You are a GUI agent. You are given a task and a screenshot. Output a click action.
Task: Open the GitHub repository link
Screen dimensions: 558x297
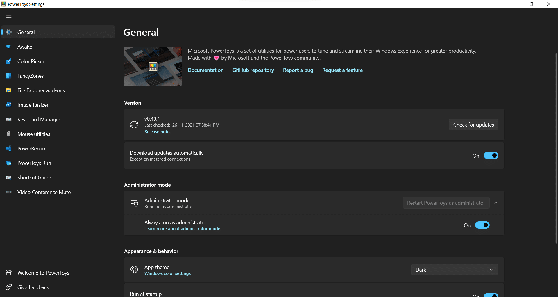(253, 70)
